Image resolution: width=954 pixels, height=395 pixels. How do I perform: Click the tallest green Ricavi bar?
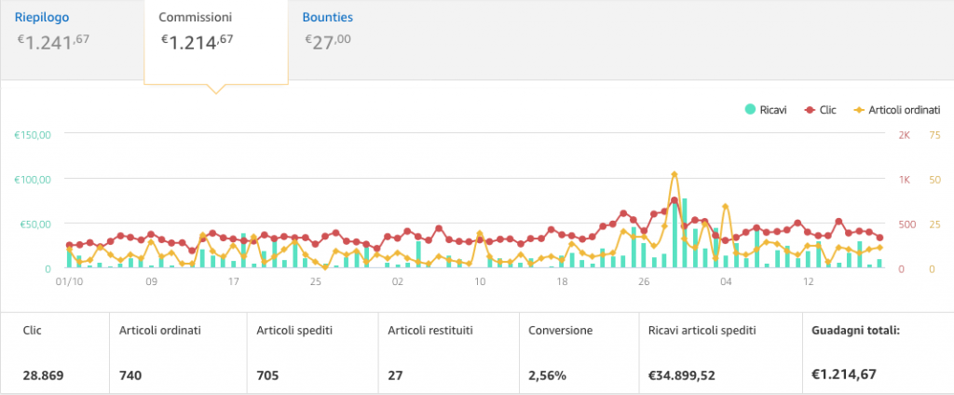(685, 233)
